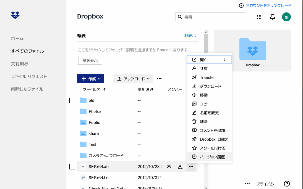This screenshot has height=189, width=303.
Task: Choose 移動 from context menu
Action: pos(209,95)
